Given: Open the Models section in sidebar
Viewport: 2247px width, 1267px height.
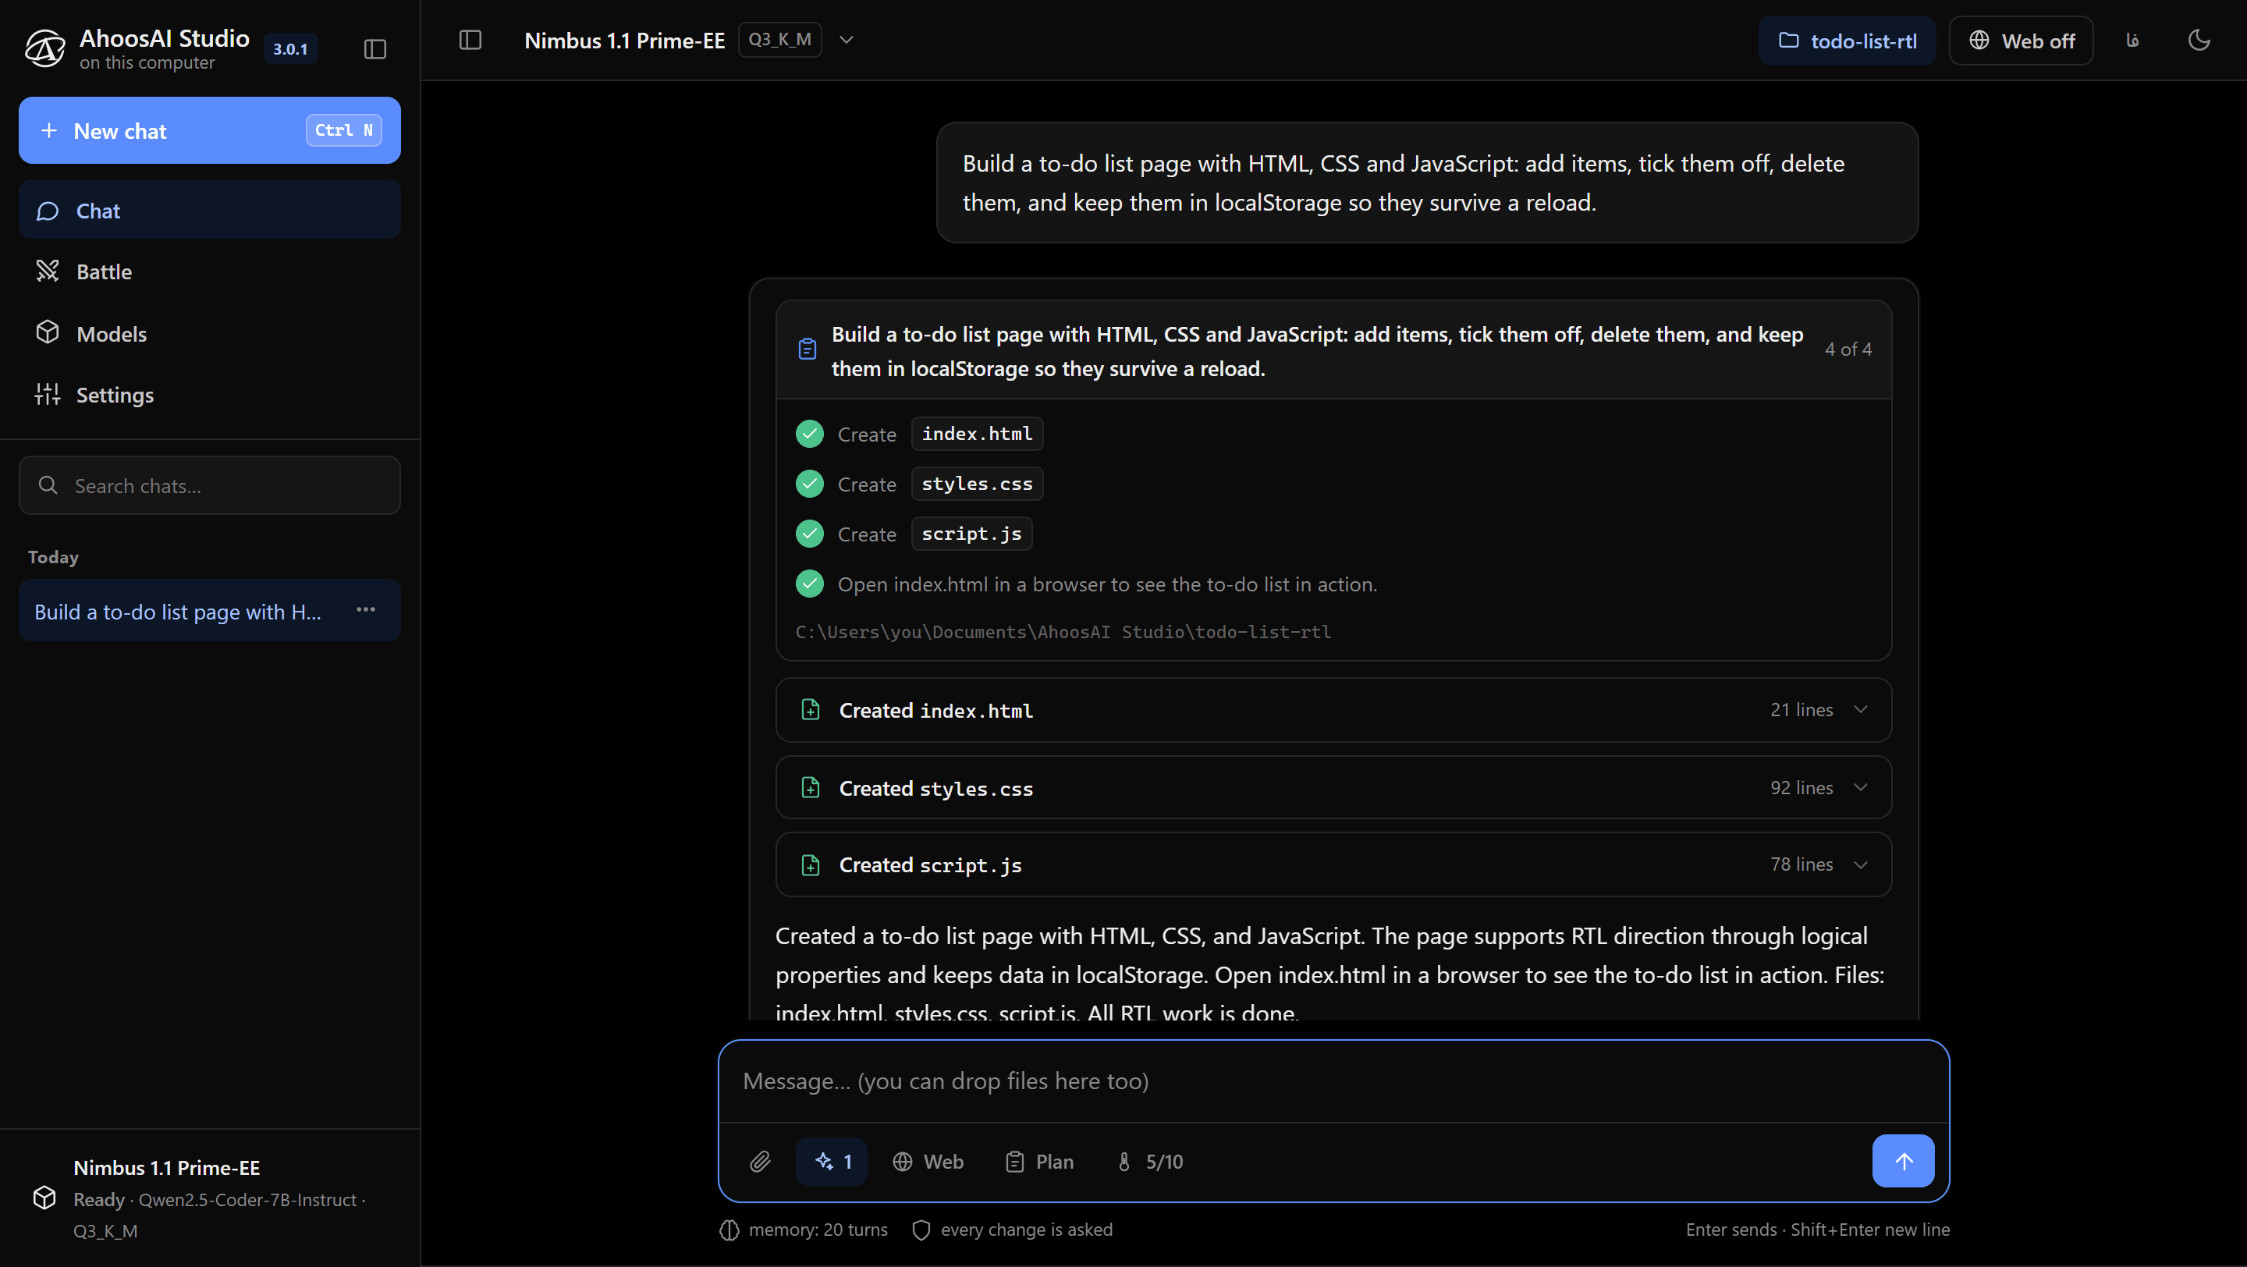Looking at the screenshot, I should pos(209,333).
